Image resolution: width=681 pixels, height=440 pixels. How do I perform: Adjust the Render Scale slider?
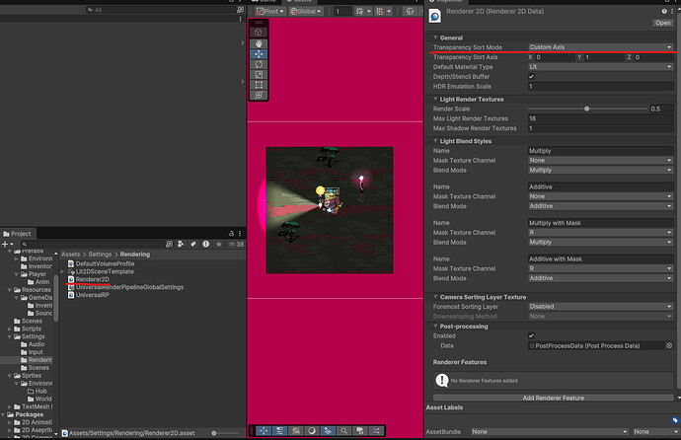pyautogui.click(x=586, y=109)
